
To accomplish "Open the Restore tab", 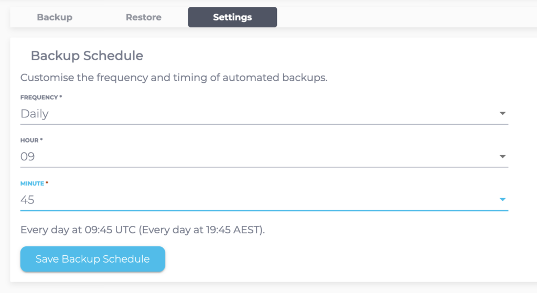I will [143, 17].
